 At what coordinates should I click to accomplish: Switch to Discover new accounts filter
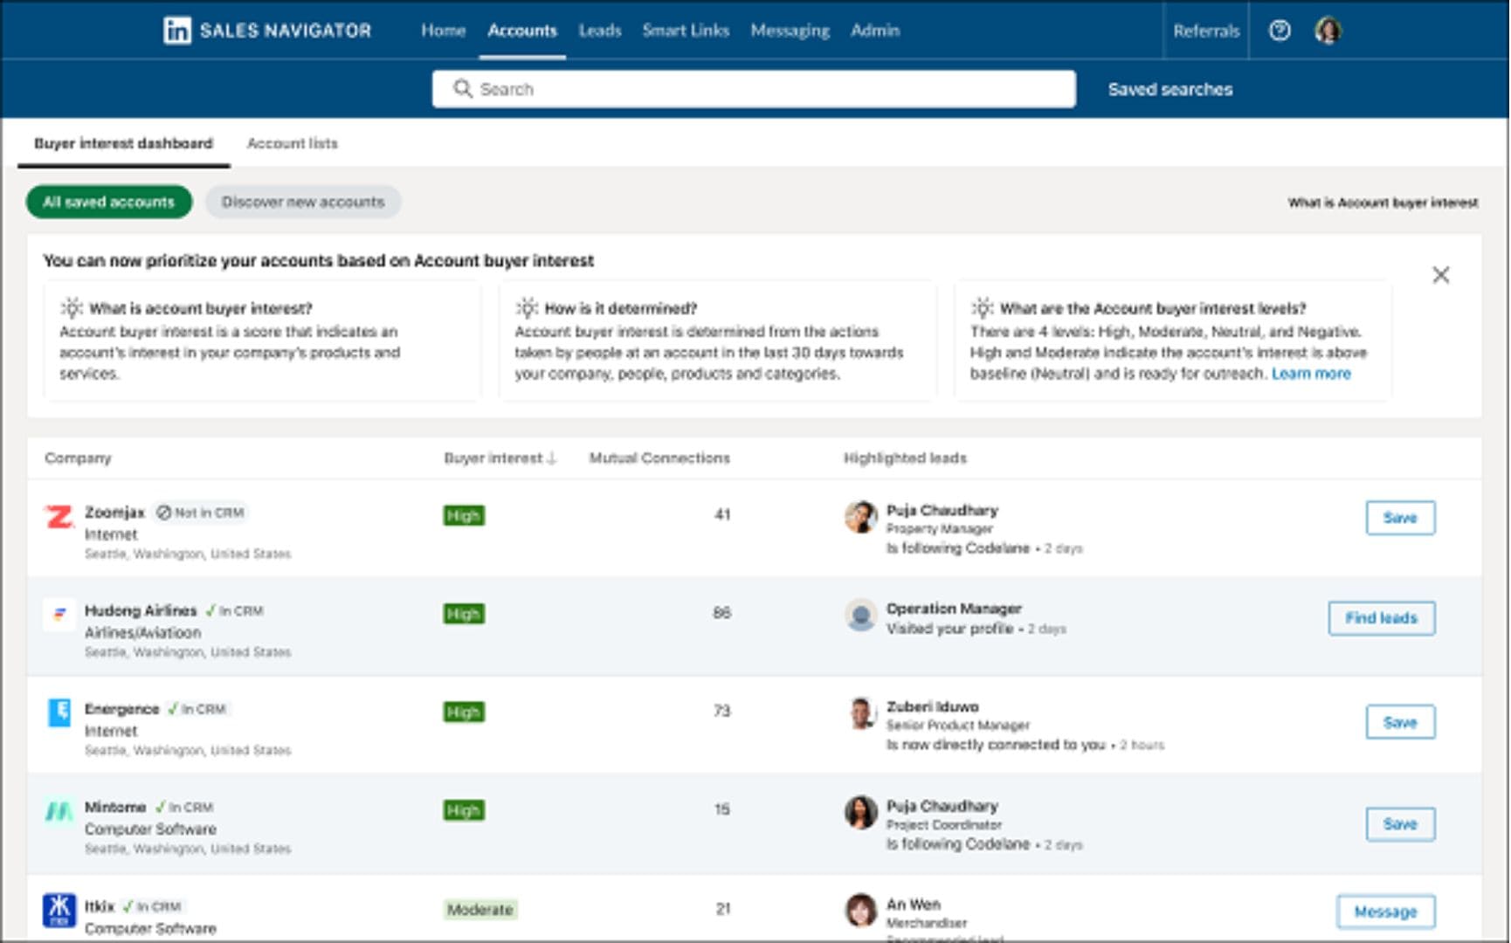tap(303, 202)
